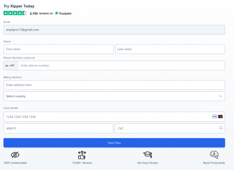
Task: Click the "2,152 reviews on" text
Action: [x=41, y=13]
